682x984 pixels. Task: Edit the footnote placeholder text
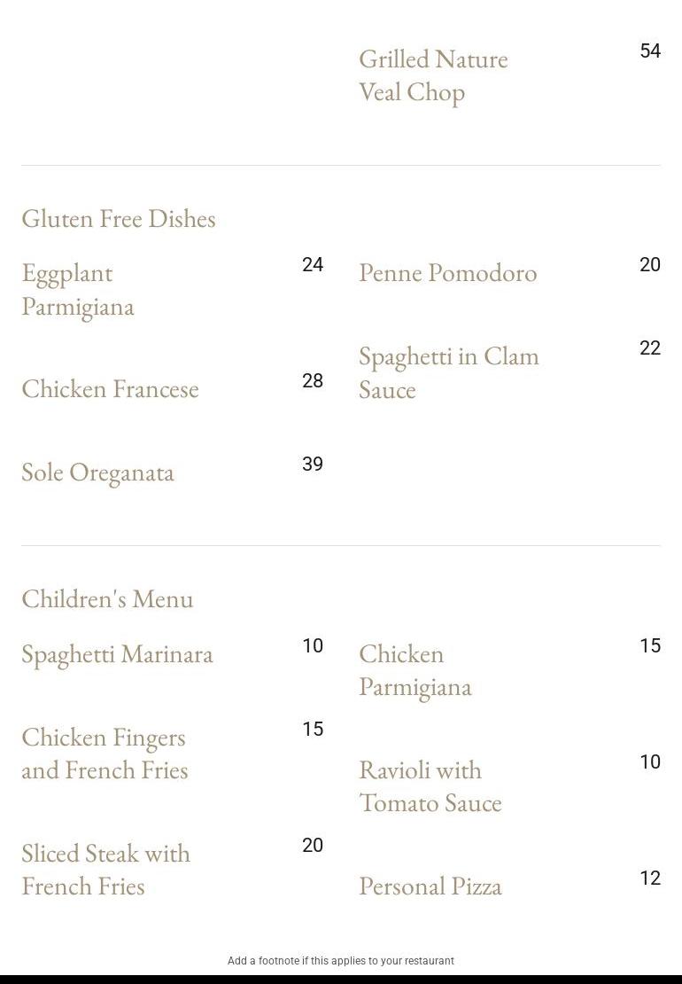(341, 961)
